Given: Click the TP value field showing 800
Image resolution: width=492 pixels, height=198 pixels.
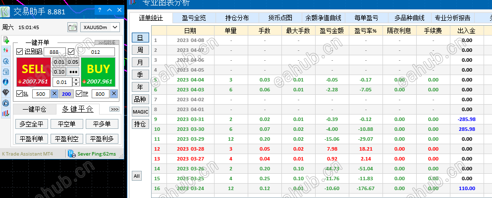Looking at the screenshot, I should [100, 93].
